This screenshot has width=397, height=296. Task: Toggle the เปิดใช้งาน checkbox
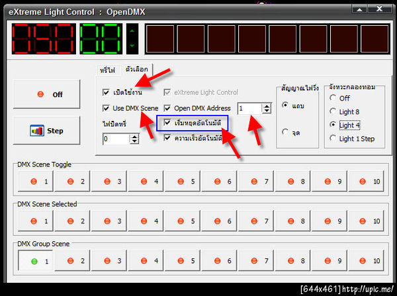[106, 92]
